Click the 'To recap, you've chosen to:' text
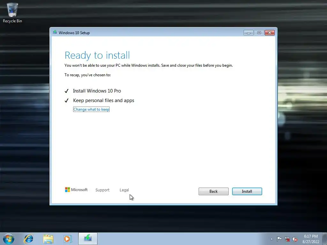 [x=87, y=75]
